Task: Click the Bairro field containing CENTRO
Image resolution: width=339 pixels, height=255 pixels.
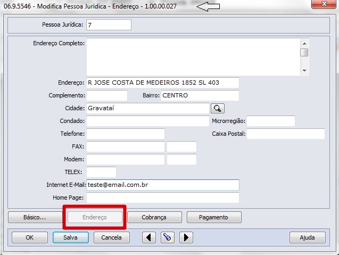Action: (x=200, y=95)
